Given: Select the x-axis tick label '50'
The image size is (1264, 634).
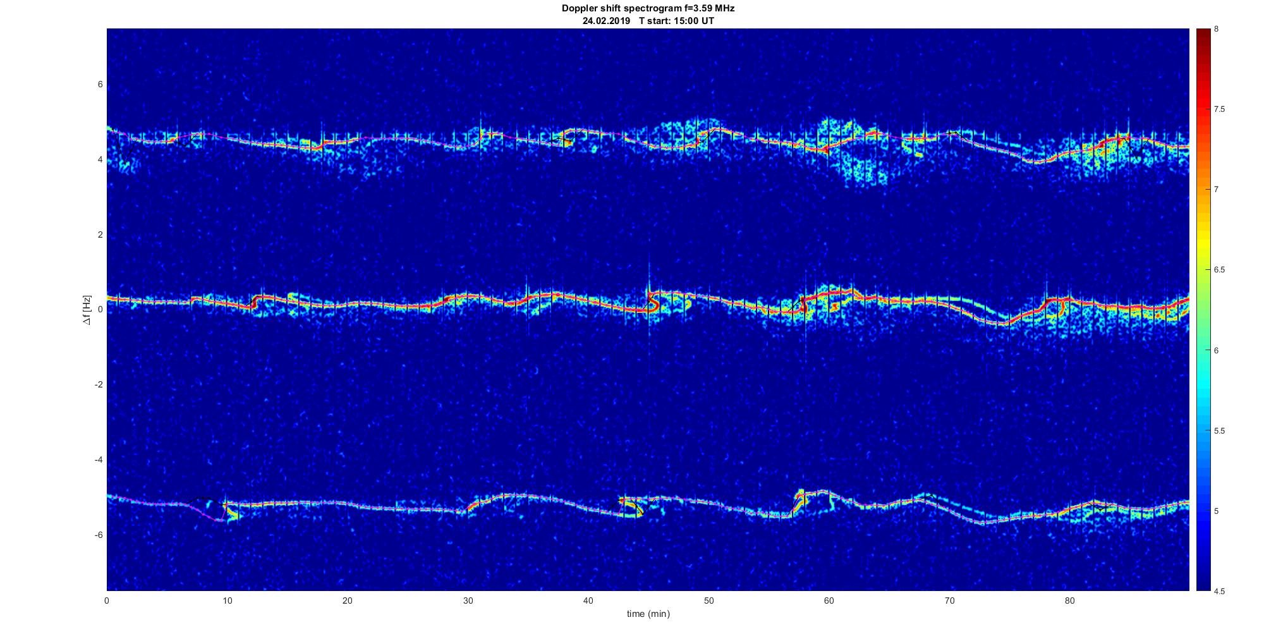Looking at the screenshot, I should [708, 601].
